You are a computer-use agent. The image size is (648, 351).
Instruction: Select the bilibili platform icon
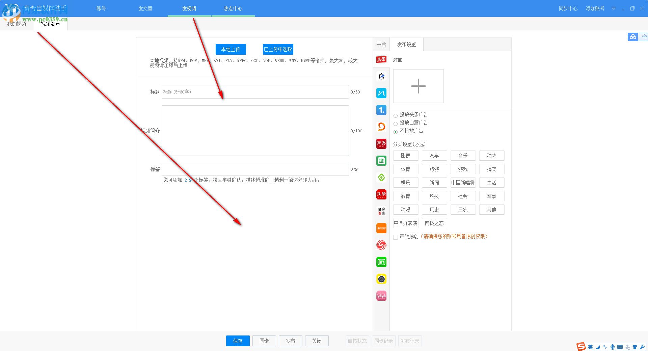click(x=381, y=296)
